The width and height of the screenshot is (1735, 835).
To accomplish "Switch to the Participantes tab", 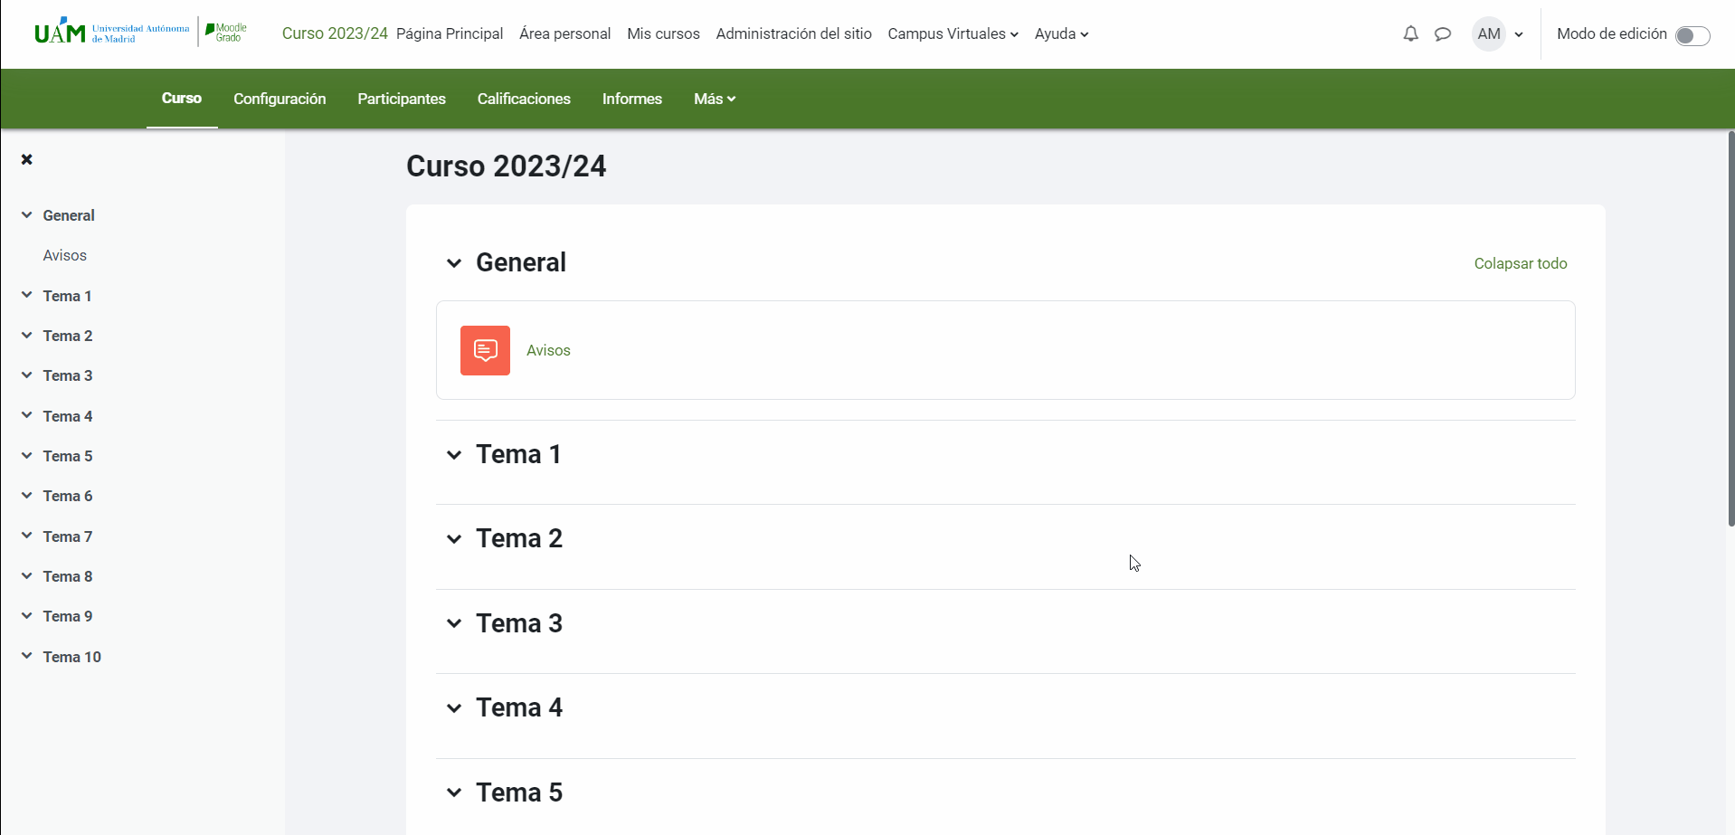I will (x=402, y=100).
